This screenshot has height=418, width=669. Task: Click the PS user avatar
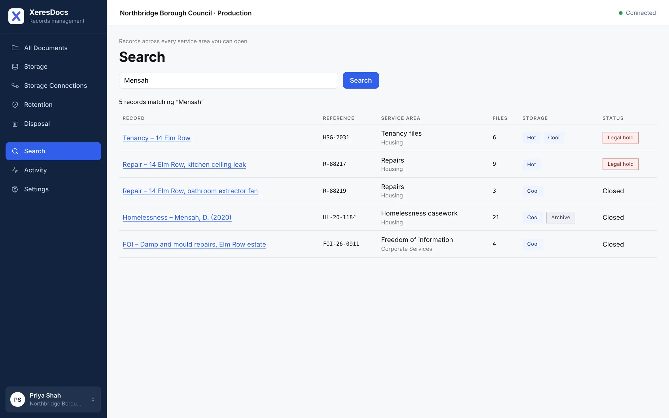[x=18, y=399]
